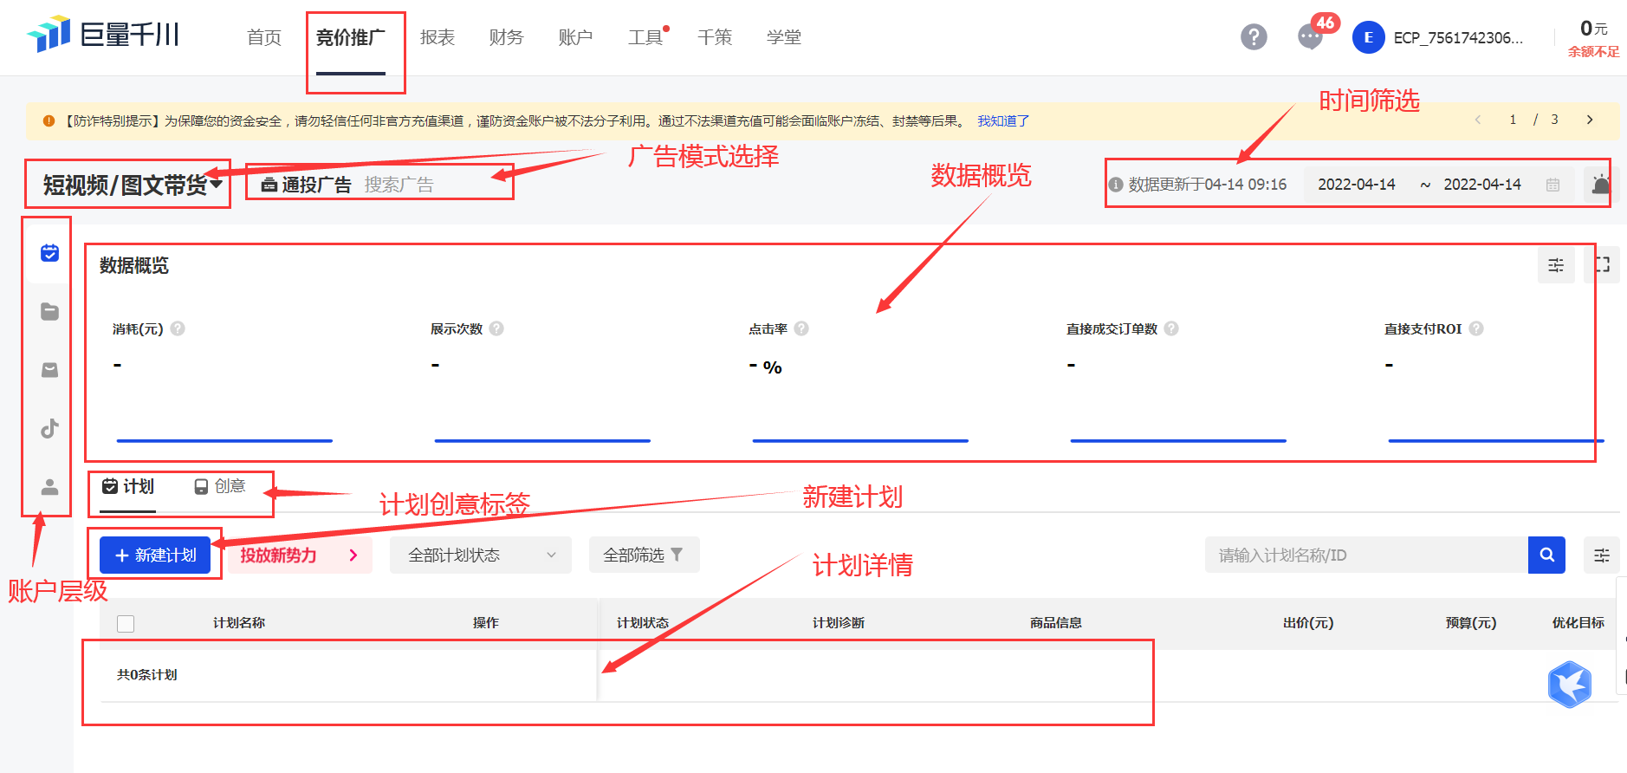Open the 账户 nav item
Viewport: 1627px width, 773px height.
pyautogui.click(x=576, y=37)
